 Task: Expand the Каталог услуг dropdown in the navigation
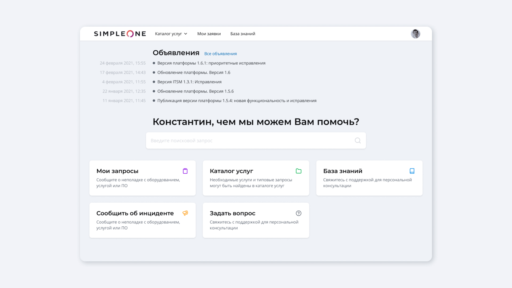pos(169,34)
